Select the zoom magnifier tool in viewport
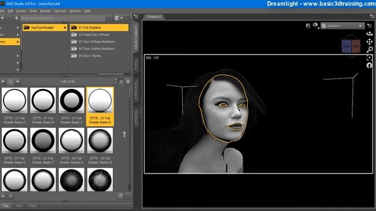 (x=370, y=49)
